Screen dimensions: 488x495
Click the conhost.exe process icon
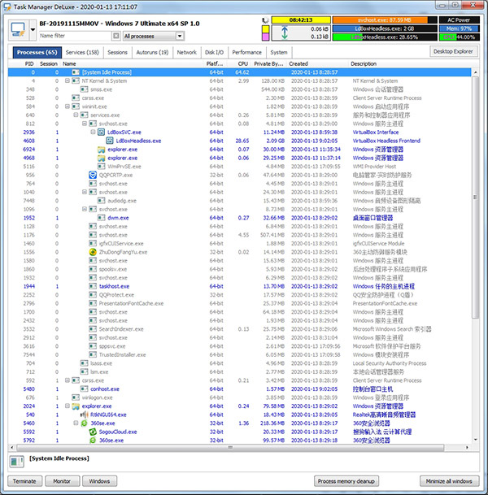coord(84,389)
